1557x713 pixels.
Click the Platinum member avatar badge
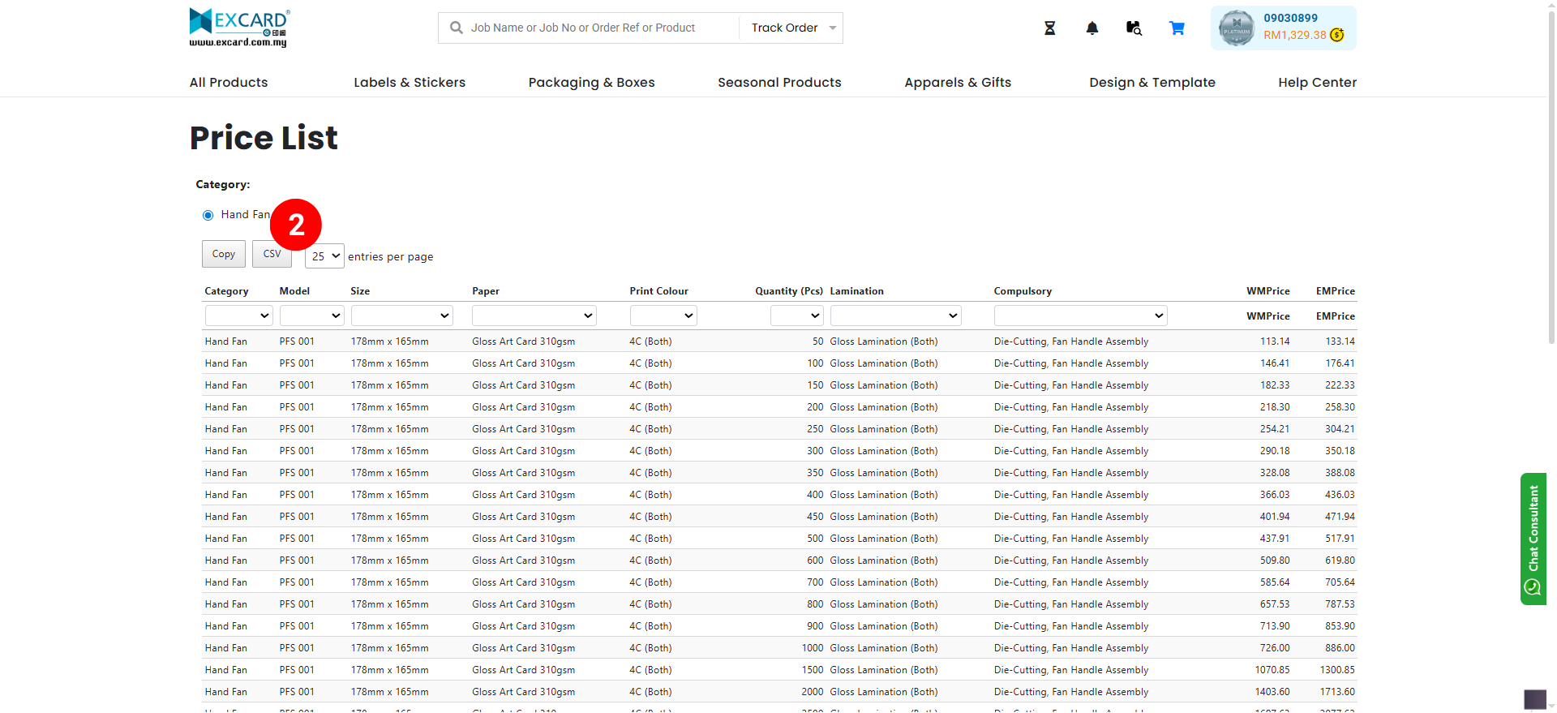(x=1236, y=28)
